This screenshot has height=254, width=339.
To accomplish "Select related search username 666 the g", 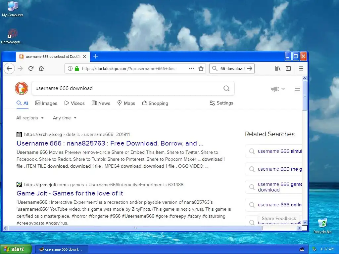I will click(273, 169).
